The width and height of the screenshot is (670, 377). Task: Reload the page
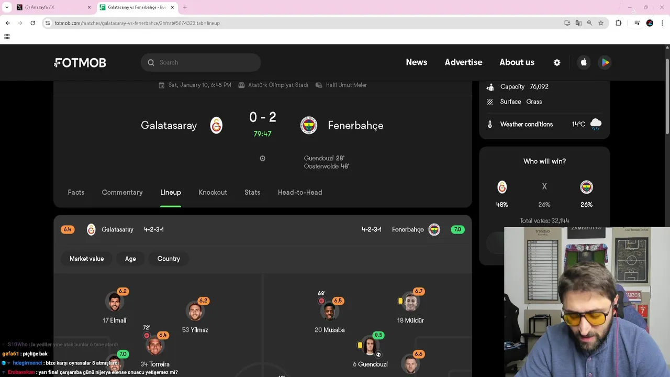point(32,23)
